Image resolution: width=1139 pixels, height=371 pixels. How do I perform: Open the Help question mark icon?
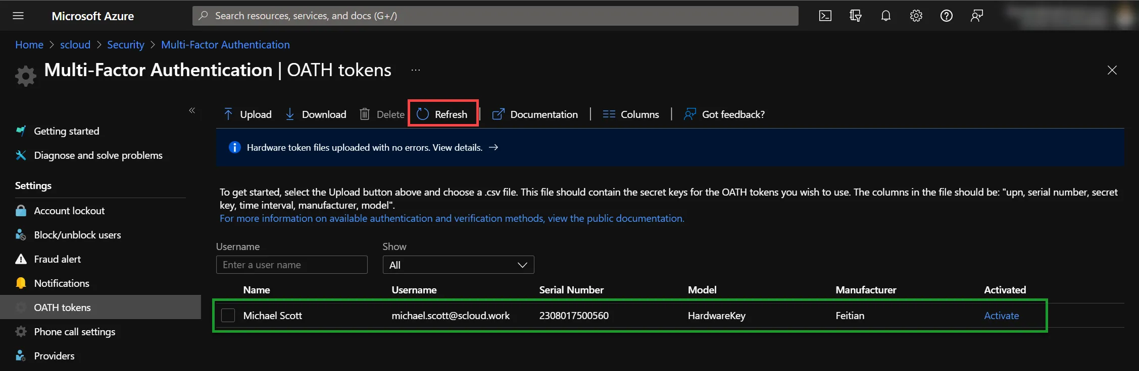click(x=947, y=16)
